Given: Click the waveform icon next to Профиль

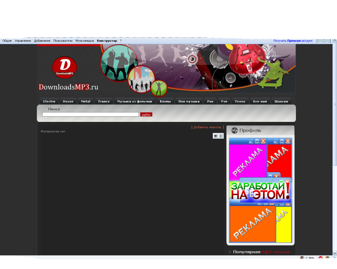Looking at the screenshot, I should coord(234,130).
